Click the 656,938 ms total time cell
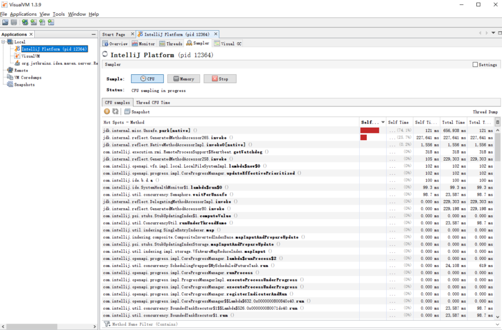502x330 pixels. pos(453,130)
